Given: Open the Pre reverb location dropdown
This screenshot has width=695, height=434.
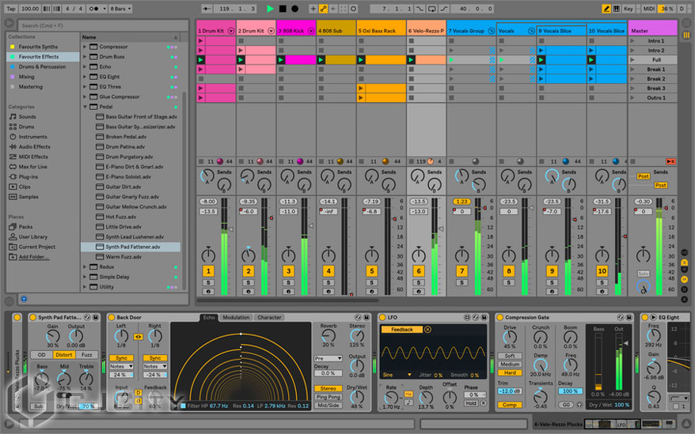Looking at the screenshot, I should click(328, 358).
